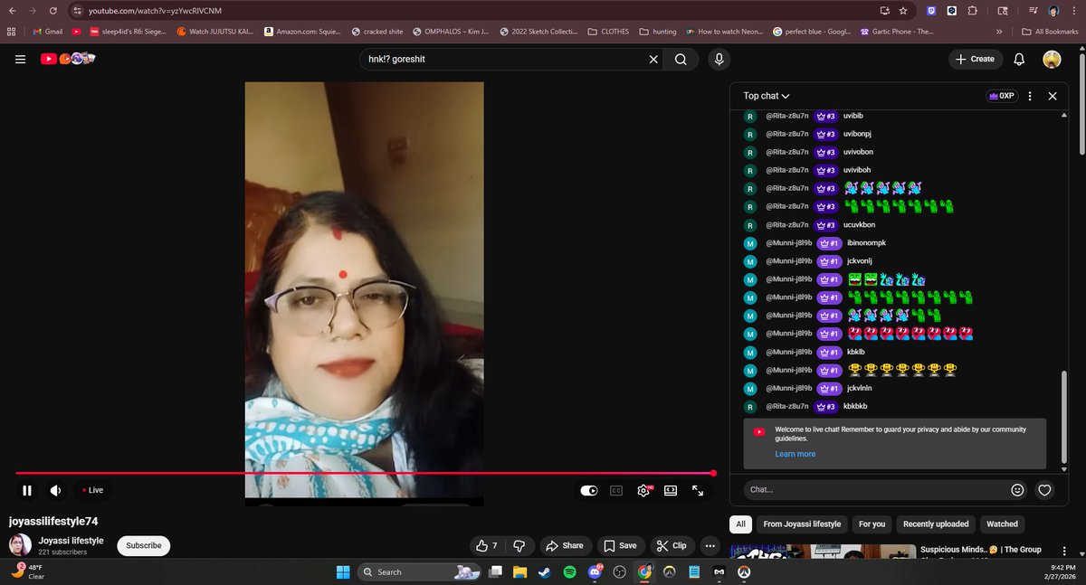Click the taskbar Search box

419,571
